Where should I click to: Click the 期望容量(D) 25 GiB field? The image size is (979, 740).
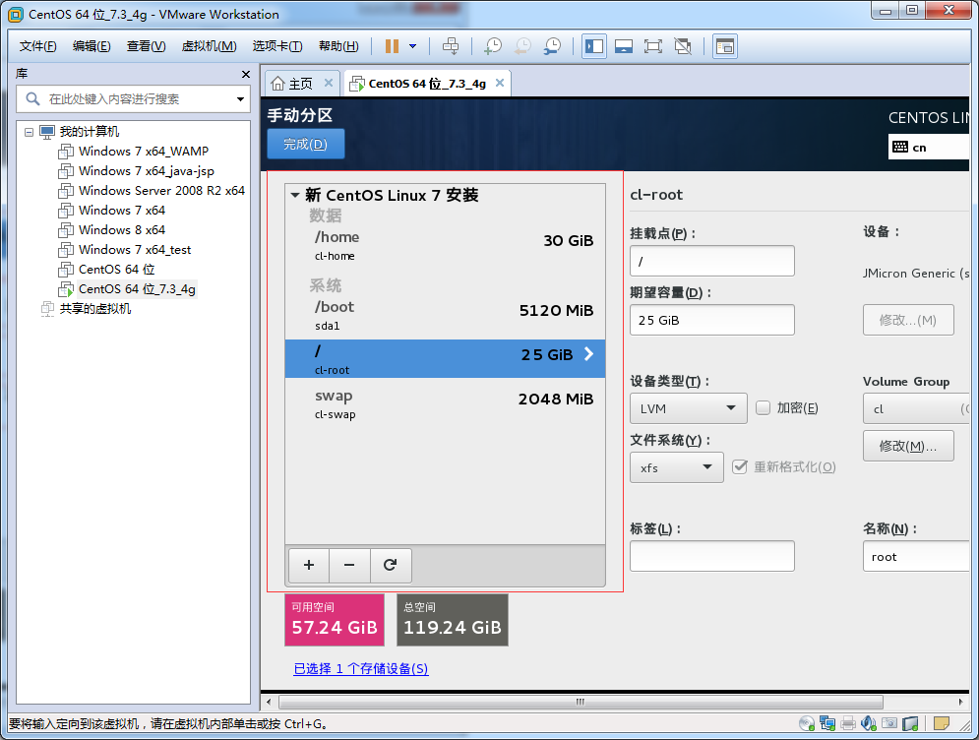pos(711,320)
